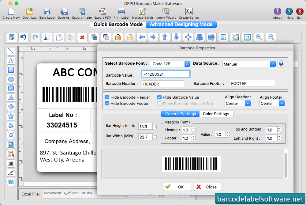Click label number 33024515 on canvas

coord(62,125)
